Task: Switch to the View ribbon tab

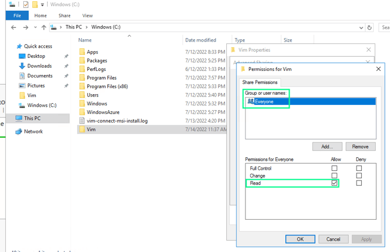Action: pyautogui.click(x=87, y=15)
